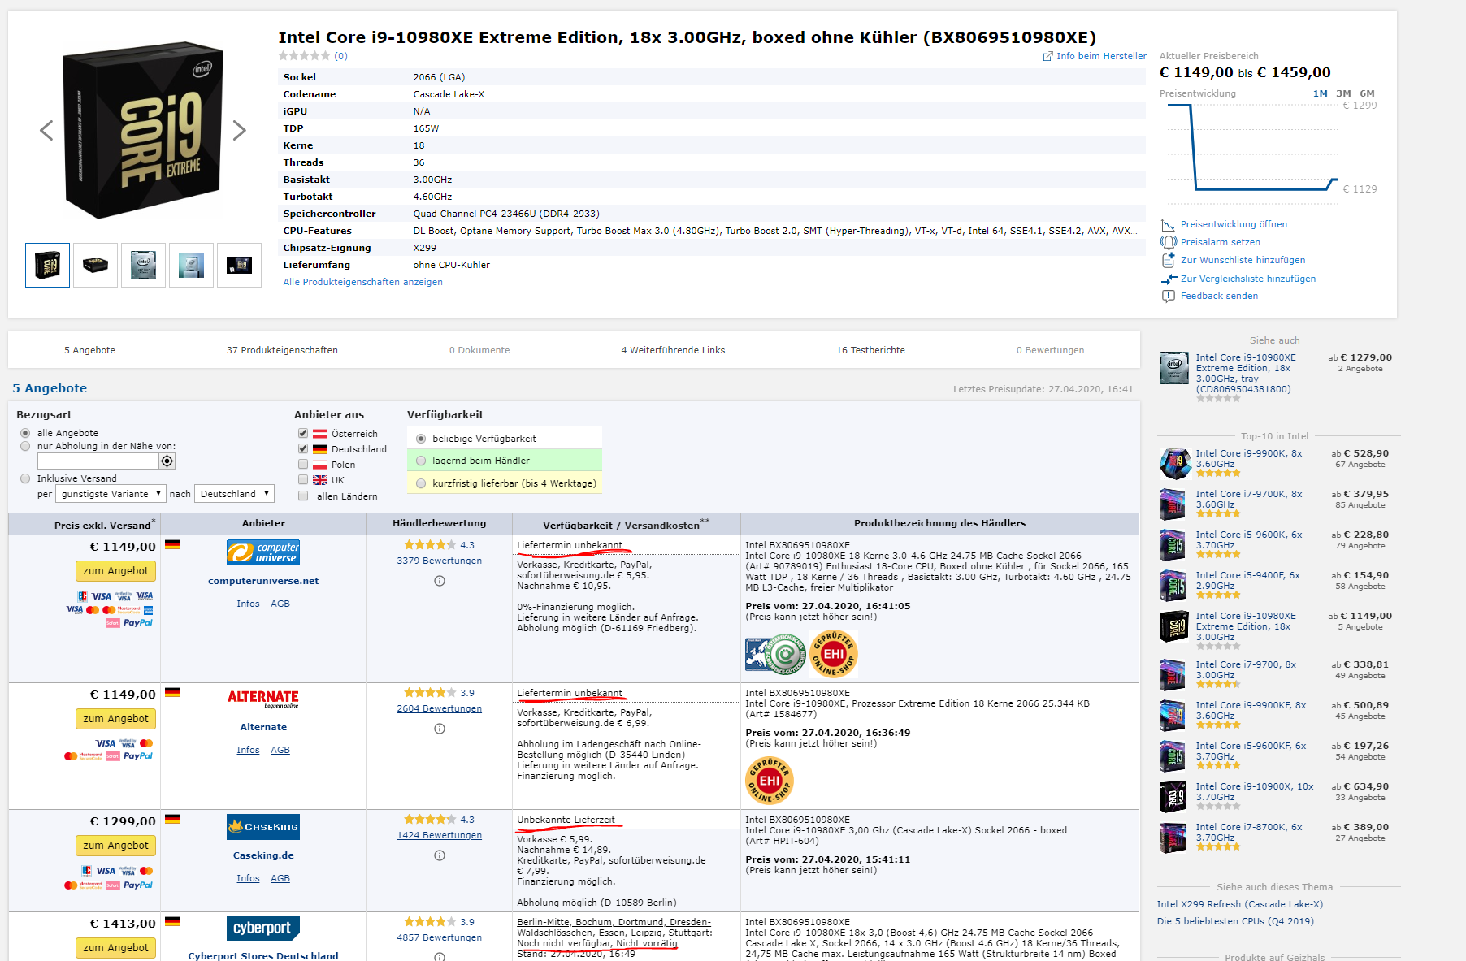Open günstigste Variante dropdown
1466x961 pixels.
pos(111,494)
